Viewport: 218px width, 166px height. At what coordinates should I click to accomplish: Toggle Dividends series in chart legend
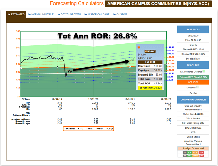click(69, 129)
